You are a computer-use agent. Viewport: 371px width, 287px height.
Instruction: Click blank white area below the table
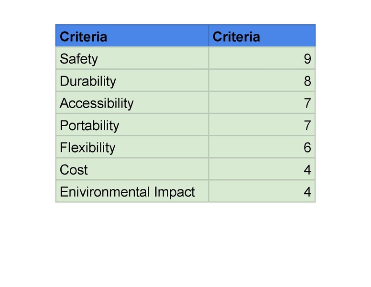click(185, 244)
